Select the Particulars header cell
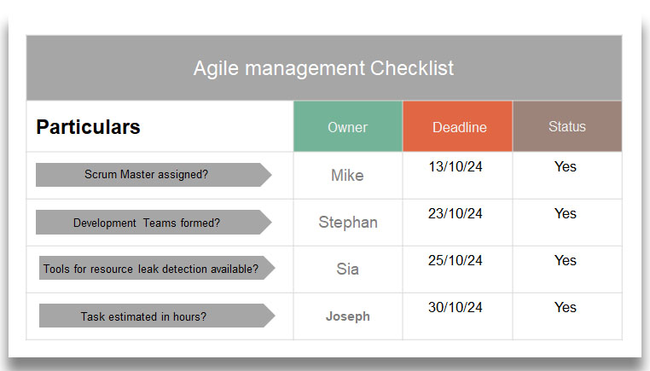The height and width of the screenshot is (371, 650). tap(88, 127)
